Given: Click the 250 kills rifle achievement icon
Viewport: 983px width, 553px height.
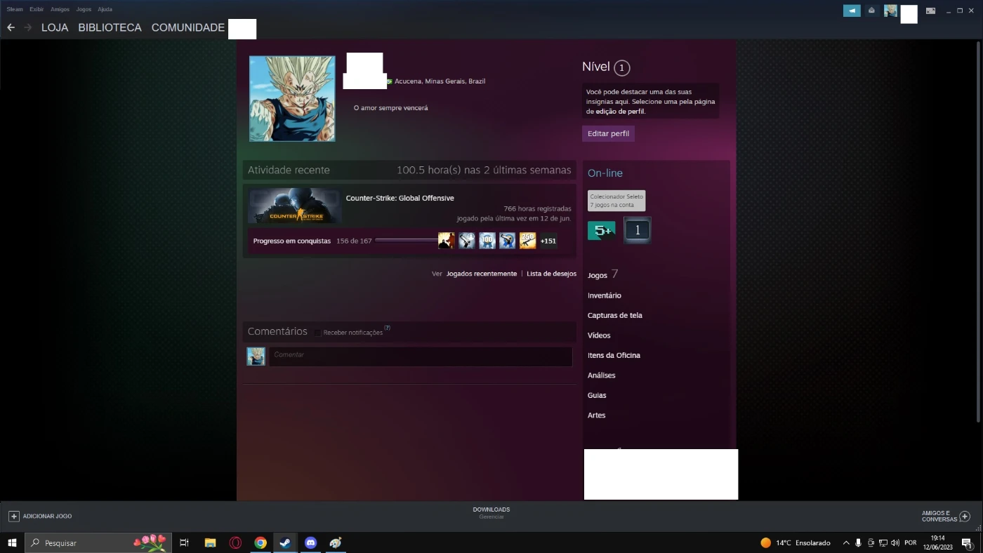Looking at the screenshot, I should click(x=527, y=241).
